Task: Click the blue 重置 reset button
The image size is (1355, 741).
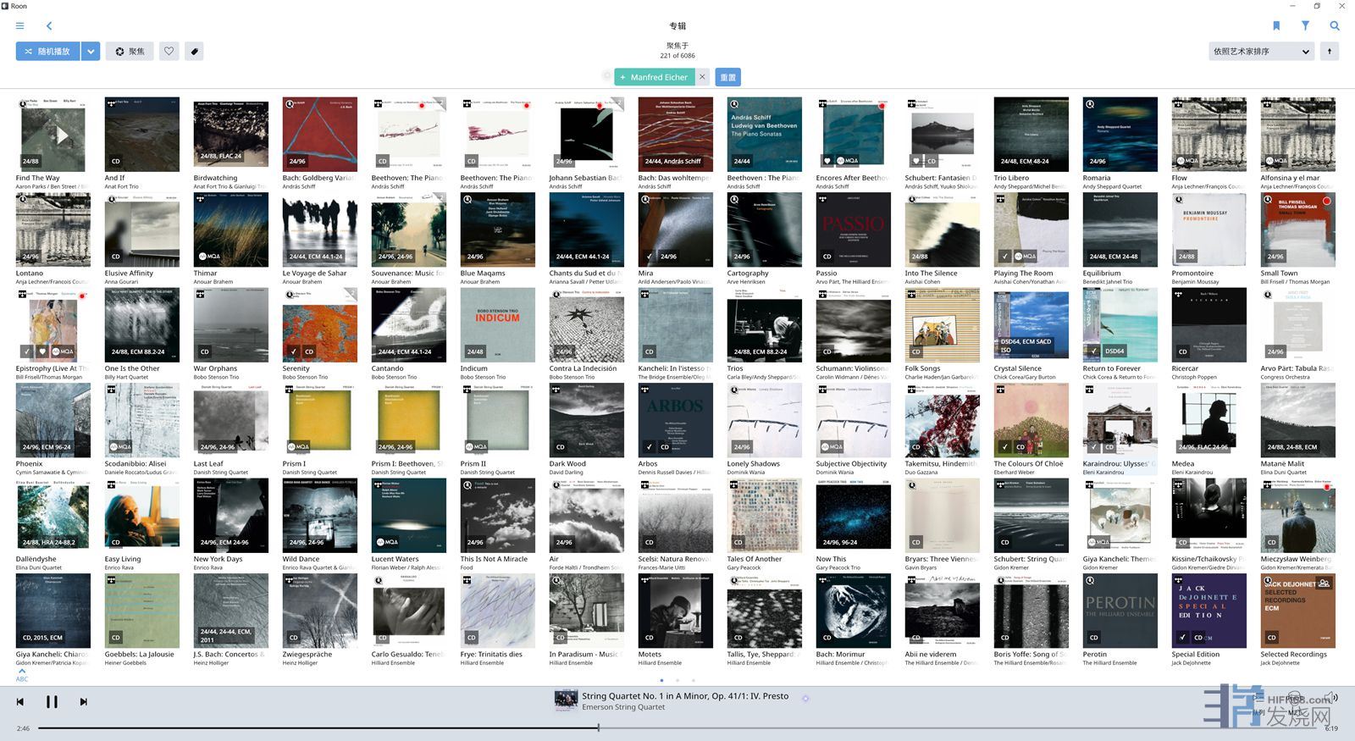Action: tap(727, 77)
